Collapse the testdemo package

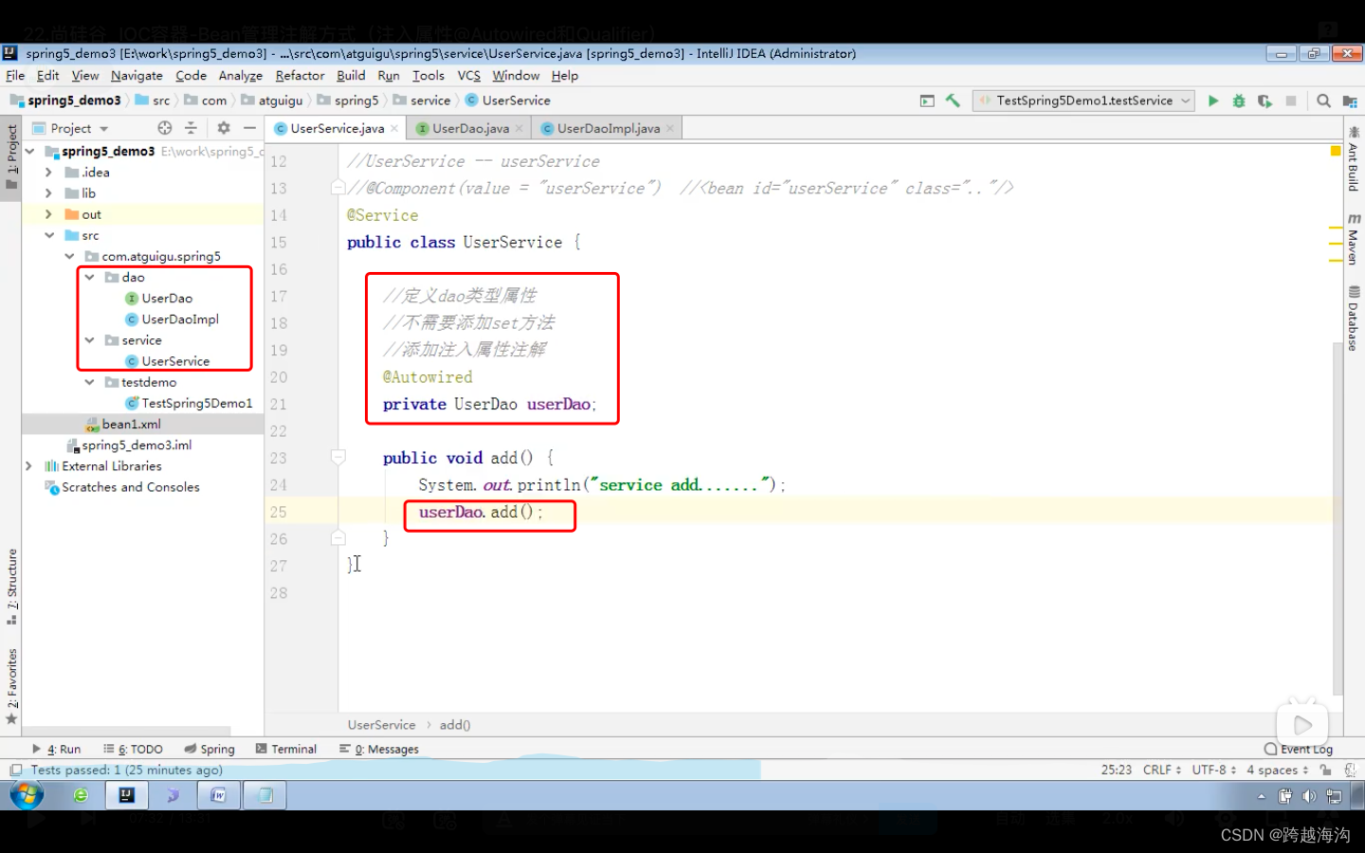(89, 382)
